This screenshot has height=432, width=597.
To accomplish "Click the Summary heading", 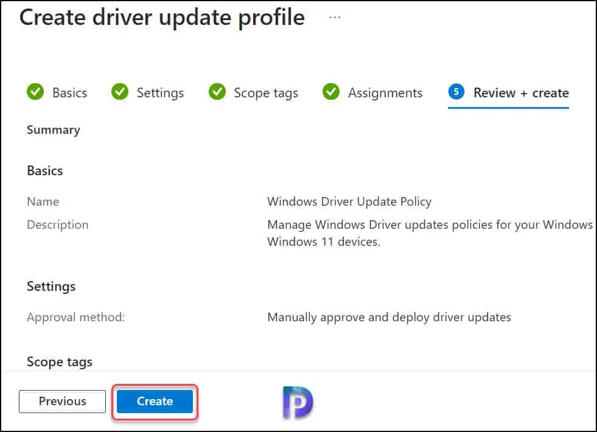I will [54, 130].
